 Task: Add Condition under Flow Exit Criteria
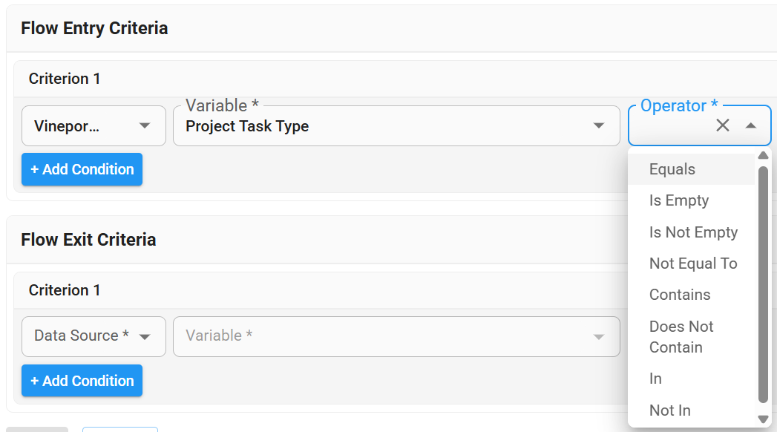(82, 381)
